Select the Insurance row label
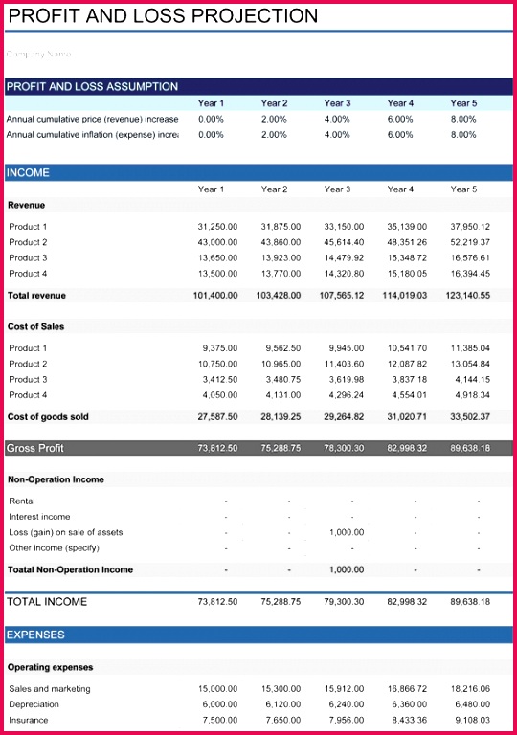 (x=28, y=720)
